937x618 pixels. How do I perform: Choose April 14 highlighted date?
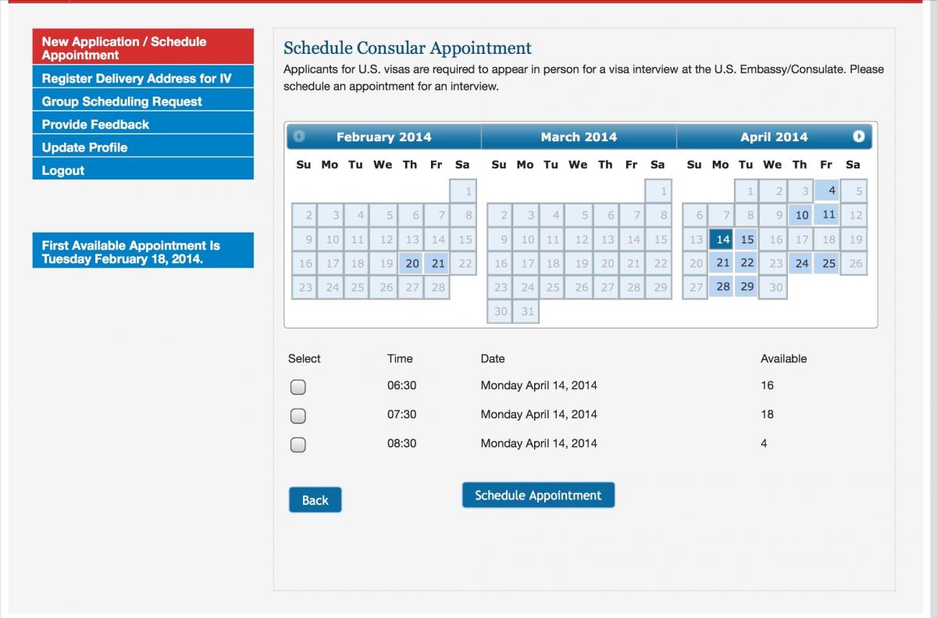click(x=723, y=240)
